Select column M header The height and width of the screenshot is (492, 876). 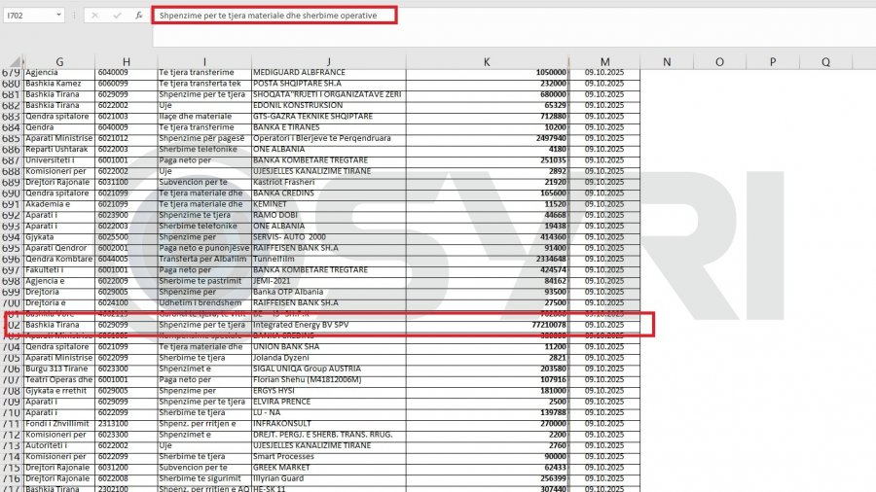(604, 61)
